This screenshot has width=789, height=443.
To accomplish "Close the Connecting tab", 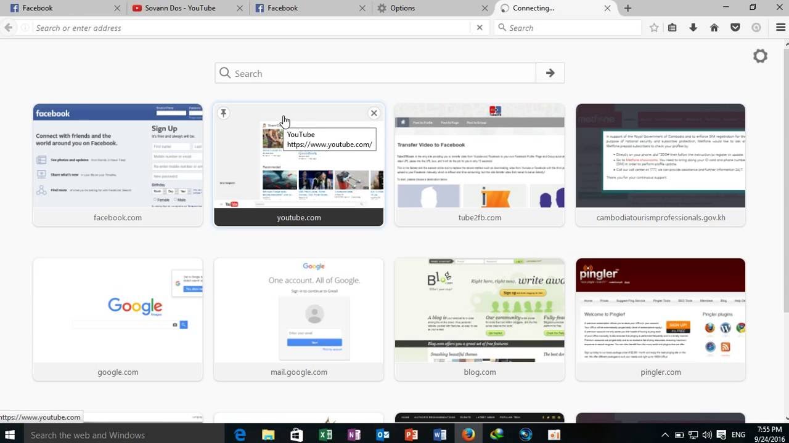I will 607,8.
